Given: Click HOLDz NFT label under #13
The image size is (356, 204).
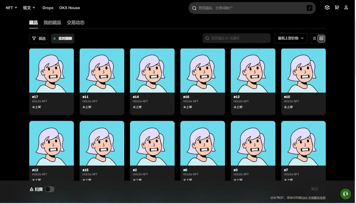Looking at the screenshot, I should pos(39,174).
